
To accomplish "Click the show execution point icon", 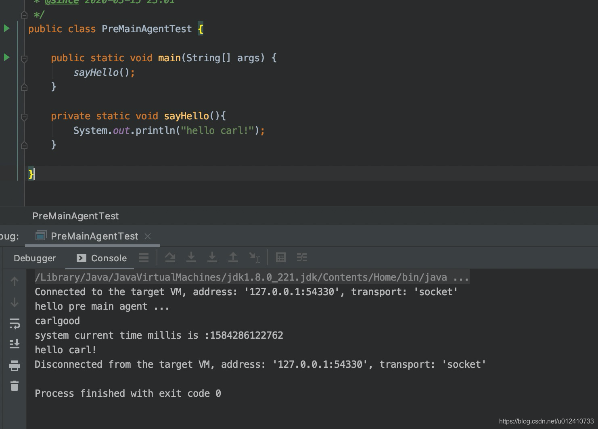I will pos(144,258).
